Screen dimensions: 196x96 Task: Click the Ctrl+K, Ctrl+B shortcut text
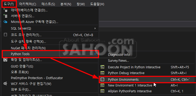pyautogui.click(x=83, y=35)
